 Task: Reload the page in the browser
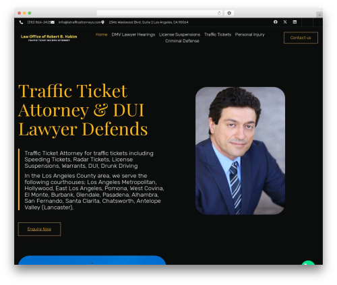(x=219, y=13)
